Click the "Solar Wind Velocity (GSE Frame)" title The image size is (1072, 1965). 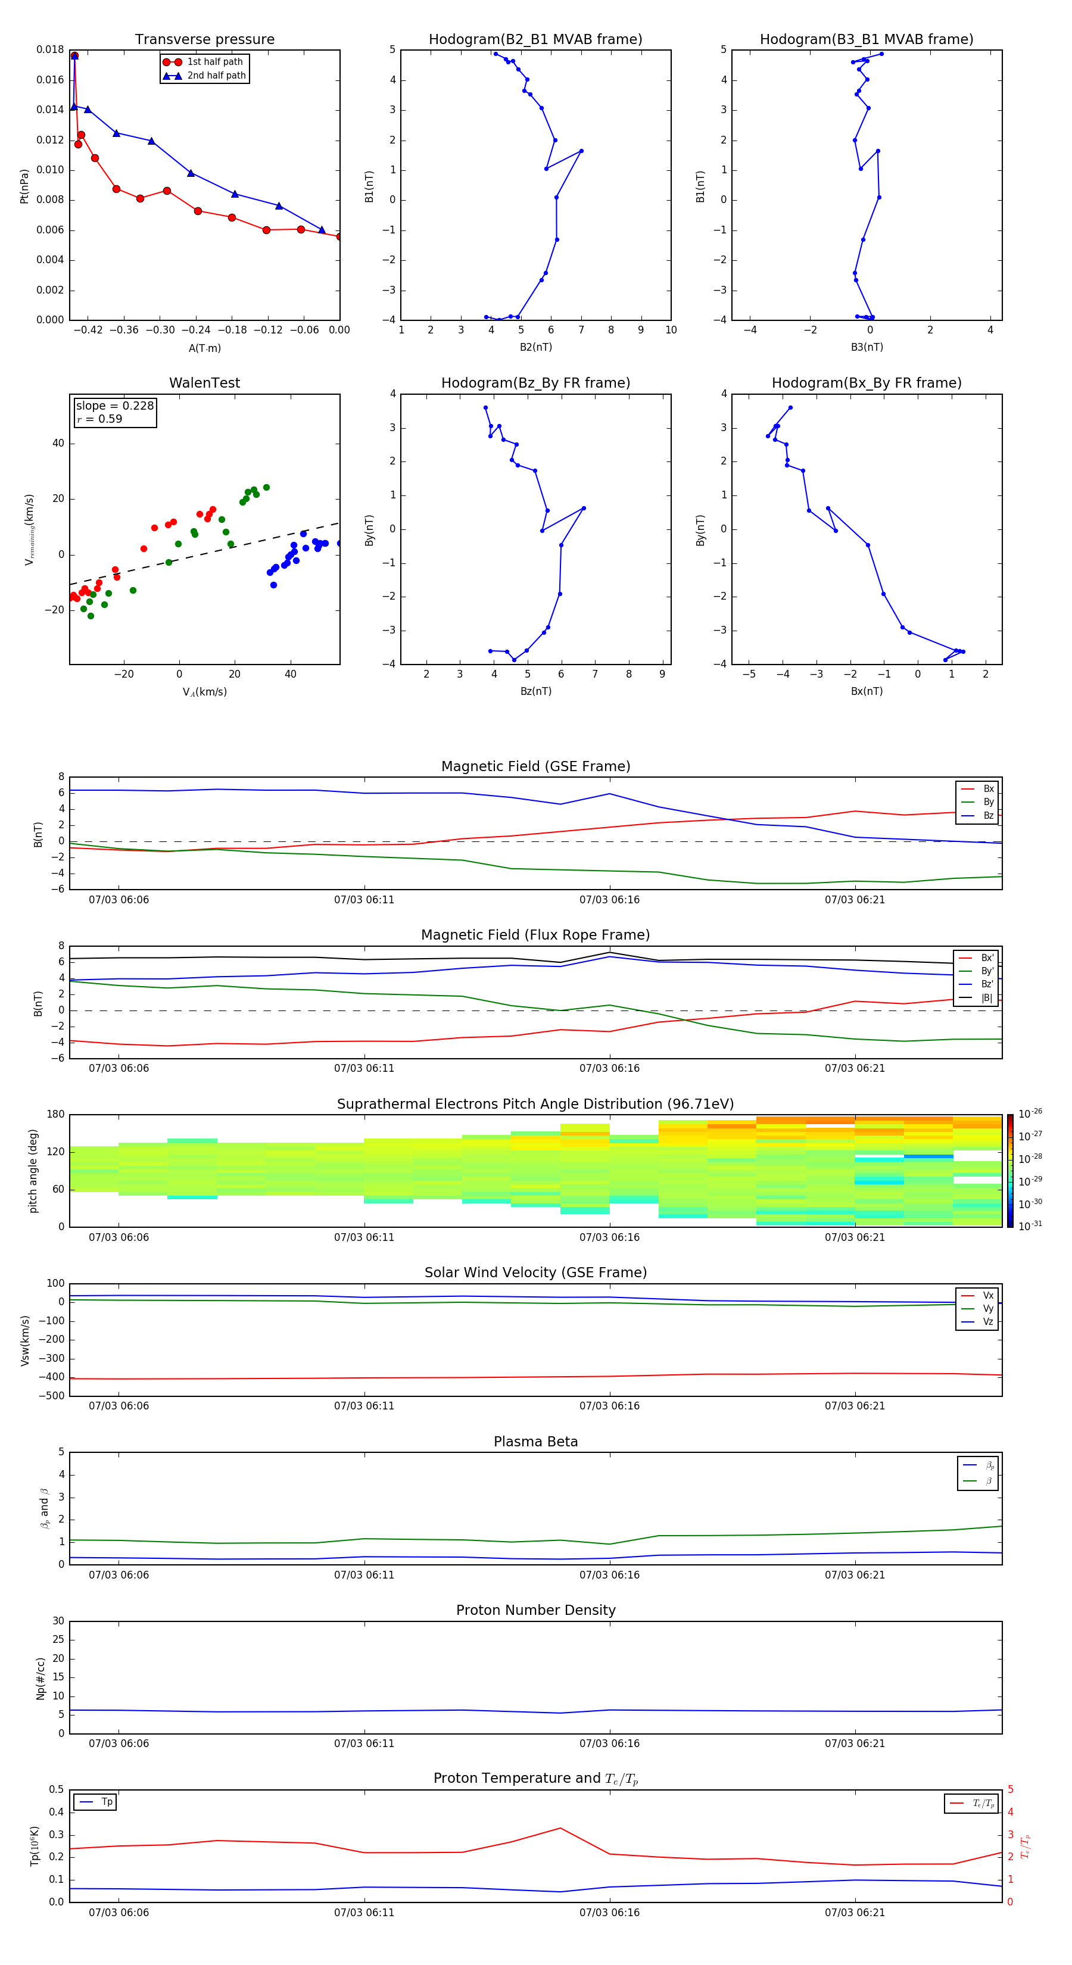(x=535, y=1272)
